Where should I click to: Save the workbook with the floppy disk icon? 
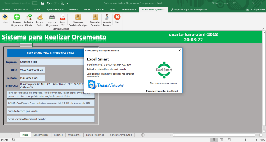coord(43,3)
